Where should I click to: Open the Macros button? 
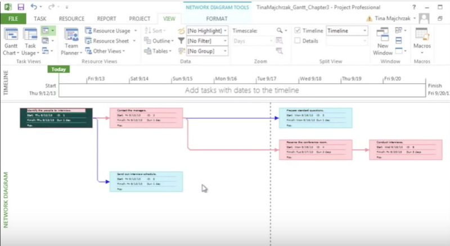pos(422,42)
